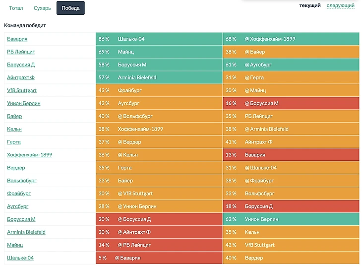Click the orange 43% Фрайбург cell
The width and height of the screenshot is (362, 266).
(159, 90)
